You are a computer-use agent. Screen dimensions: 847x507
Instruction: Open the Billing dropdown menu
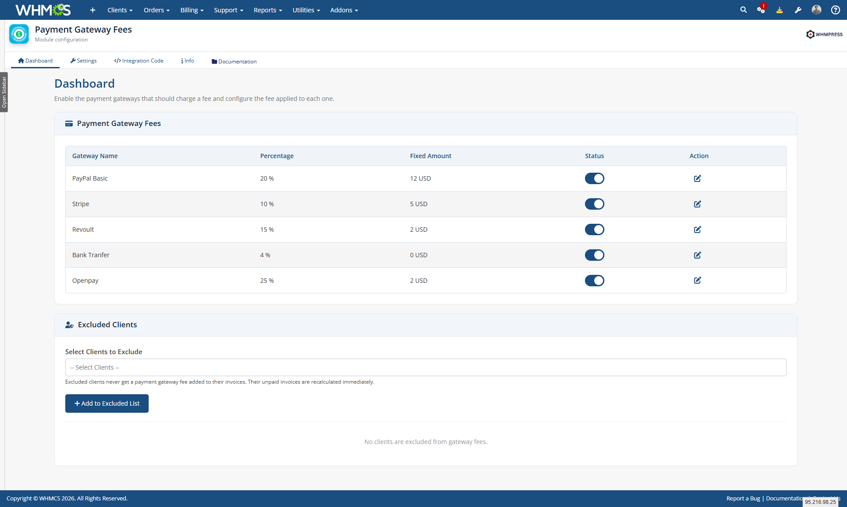[192, 10]
